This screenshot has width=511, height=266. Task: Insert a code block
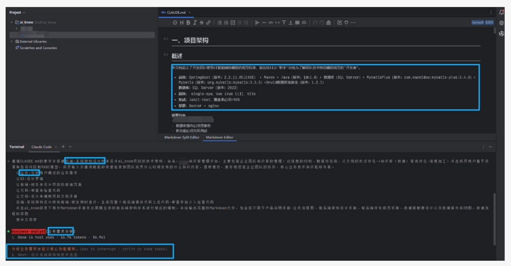[x=271, y=23]
